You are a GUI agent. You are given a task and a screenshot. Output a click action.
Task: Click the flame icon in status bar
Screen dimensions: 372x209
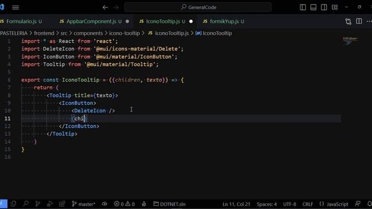pos(144,204)
